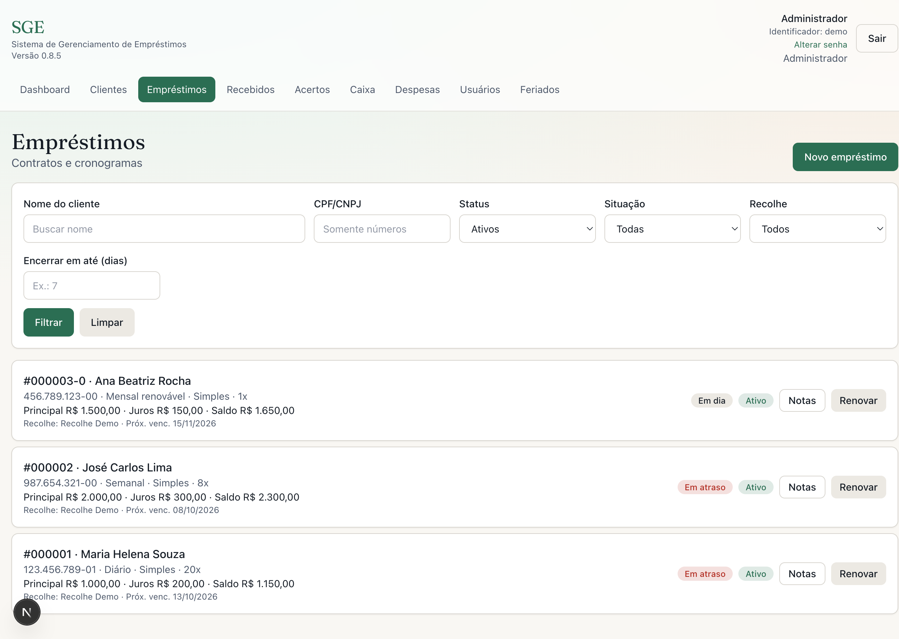Click the Ativo badge for Ana Beatriz Rocha
Viewport: 899px width, 639px height.
click(756, 400)
